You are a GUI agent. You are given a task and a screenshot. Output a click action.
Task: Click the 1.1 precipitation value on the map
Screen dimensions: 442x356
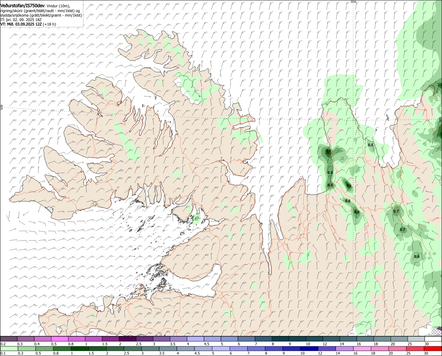[349, 186]
